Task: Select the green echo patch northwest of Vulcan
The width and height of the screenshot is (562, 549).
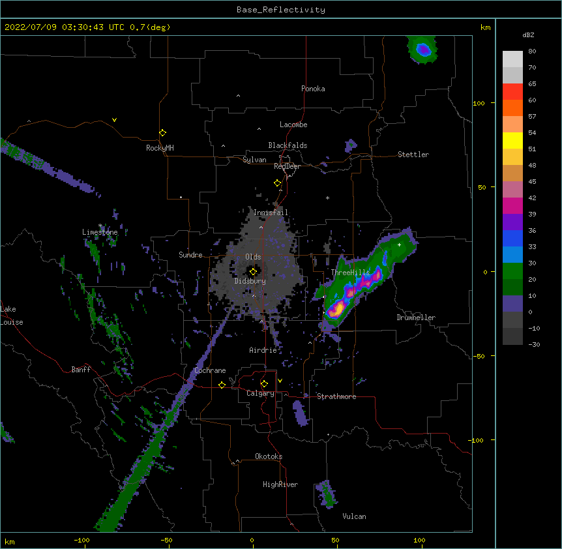Action: click(326, 494)
